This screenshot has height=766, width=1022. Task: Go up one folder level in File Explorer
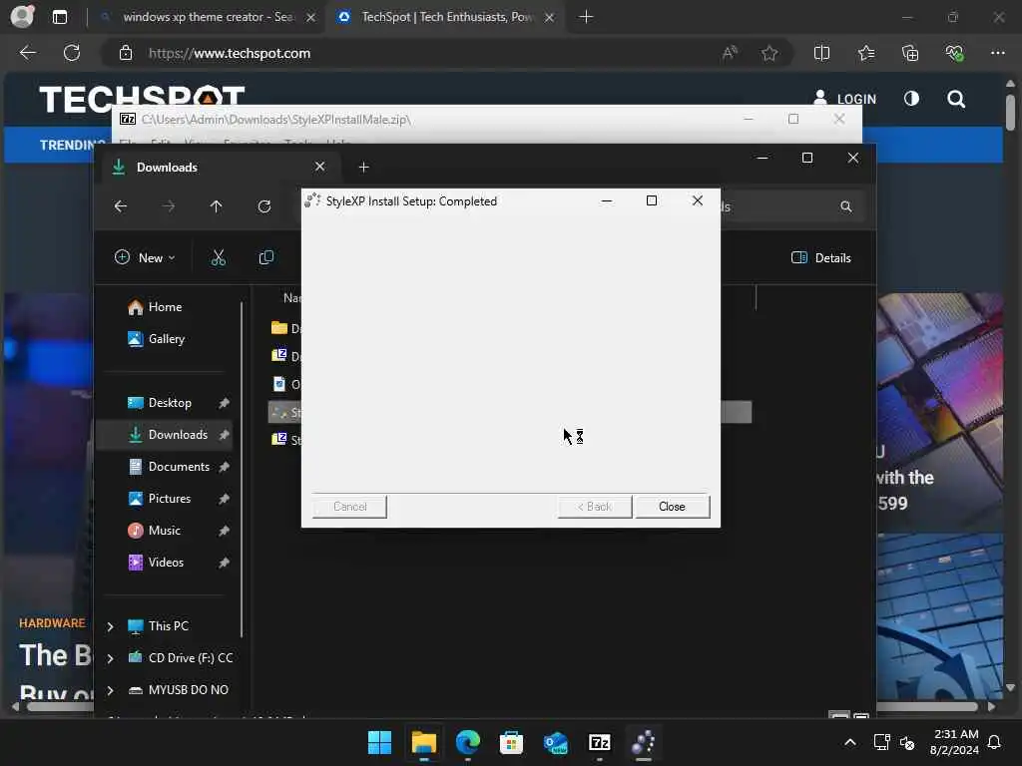tap(216, 206)
